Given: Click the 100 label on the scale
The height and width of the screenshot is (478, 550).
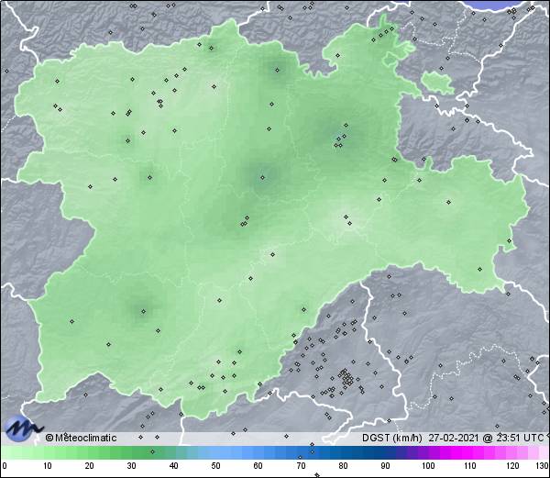Looking at the screenshot, I should pyautogui.click(x=428, y=466).
